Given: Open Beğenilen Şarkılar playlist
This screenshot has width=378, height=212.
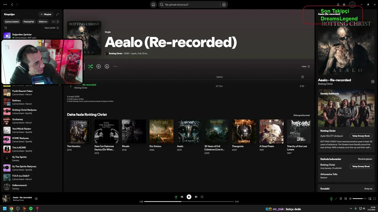Looking at the screenshot, I should pyautogui.click(x=32, y=36).
